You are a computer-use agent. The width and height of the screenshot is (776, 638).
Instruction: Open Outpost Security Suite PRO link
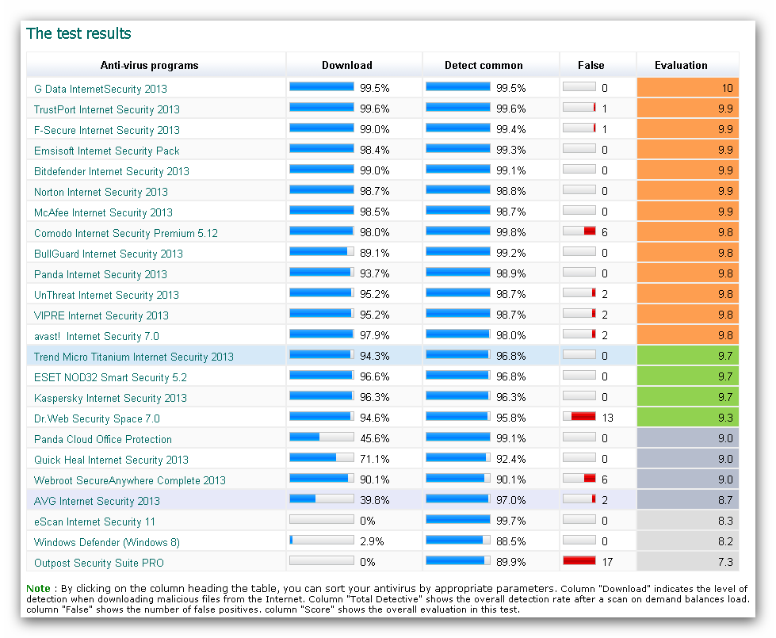pos(99,563)
